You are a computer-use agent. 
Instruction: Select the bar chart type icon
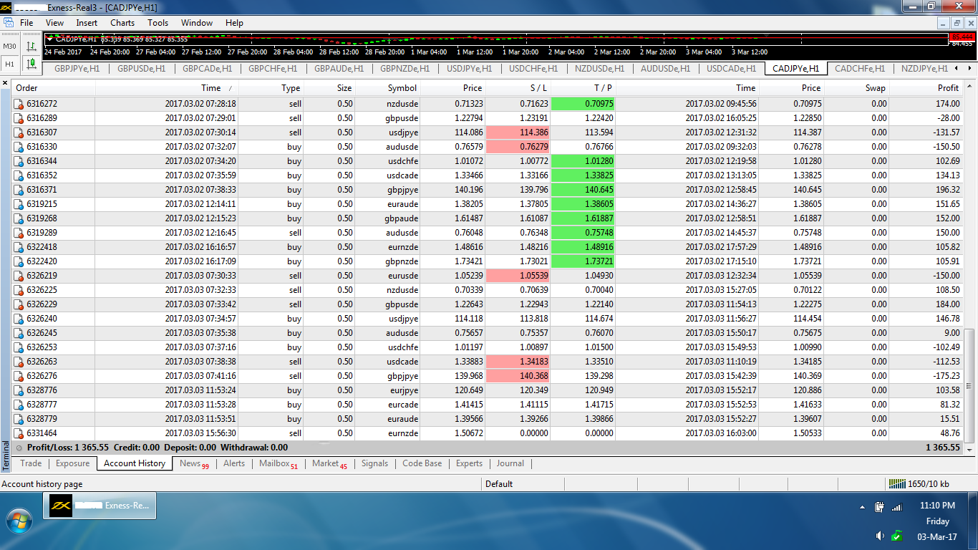32,46
